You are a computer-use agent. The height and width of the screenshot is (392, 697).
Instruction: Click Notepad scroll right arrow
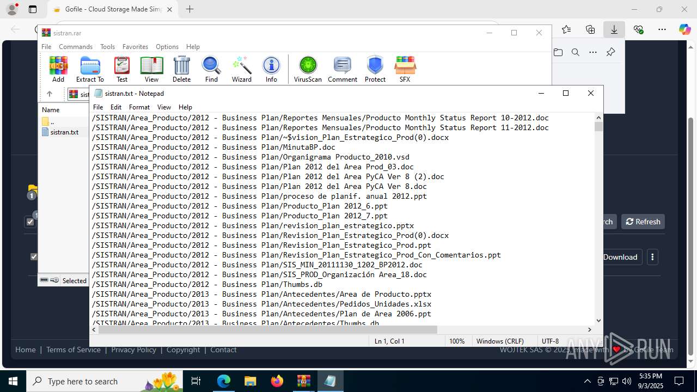(589, 329)
